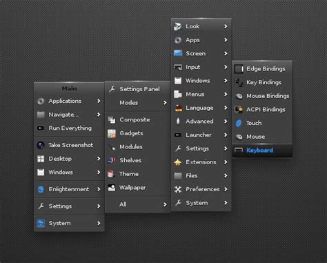This screenshot has height=263, width=327.
Task: Click the ACPI Bindings icon
Action: coord(239,110)
